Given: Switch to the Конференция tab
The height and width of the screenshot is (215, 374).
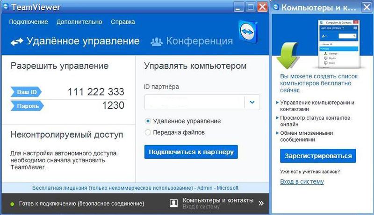Looking at the screenshot, I should pos(192,41).
